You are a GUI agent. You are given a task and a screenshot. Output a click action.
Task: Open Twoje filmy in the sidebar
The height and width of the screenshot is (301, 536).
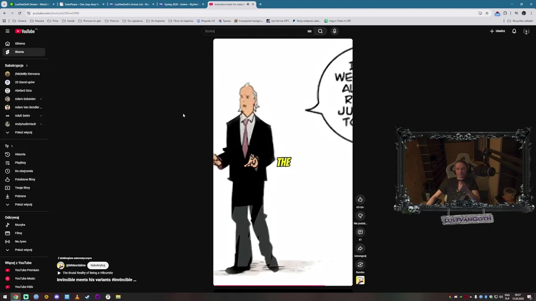coord(24,188)
